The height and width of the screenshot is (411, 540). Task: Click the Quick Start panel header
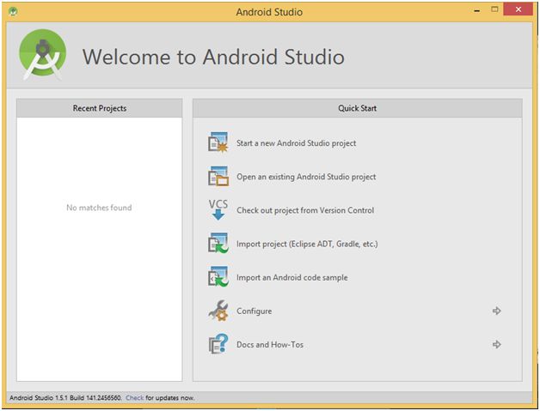(x=358, y=108)
